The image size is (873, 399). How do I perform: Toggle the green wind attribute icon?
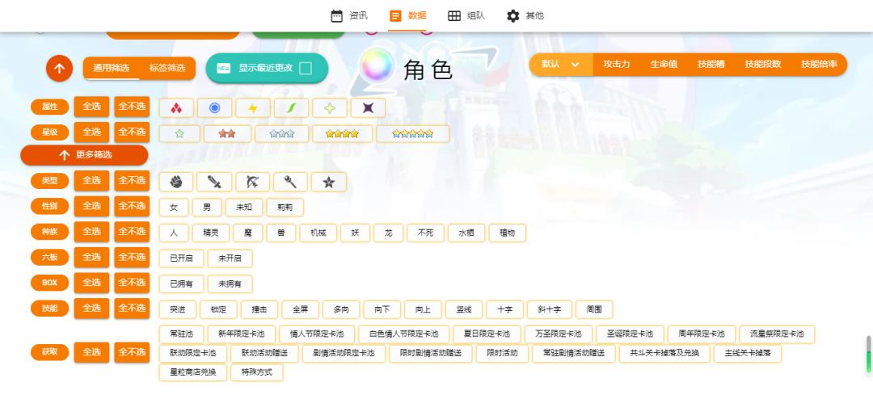[291, 108]
